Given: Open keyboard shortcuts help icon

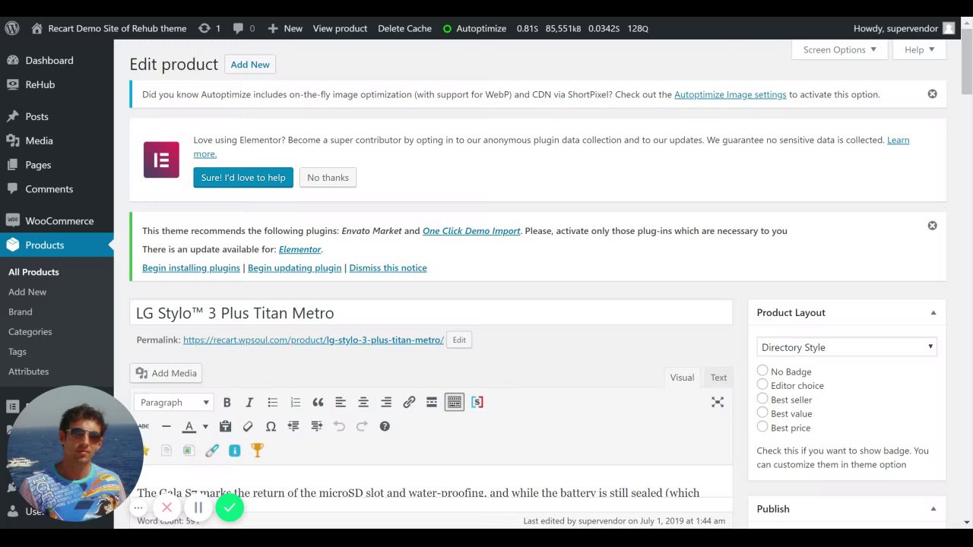Looking at the screenshot, I should pos(385,426).
